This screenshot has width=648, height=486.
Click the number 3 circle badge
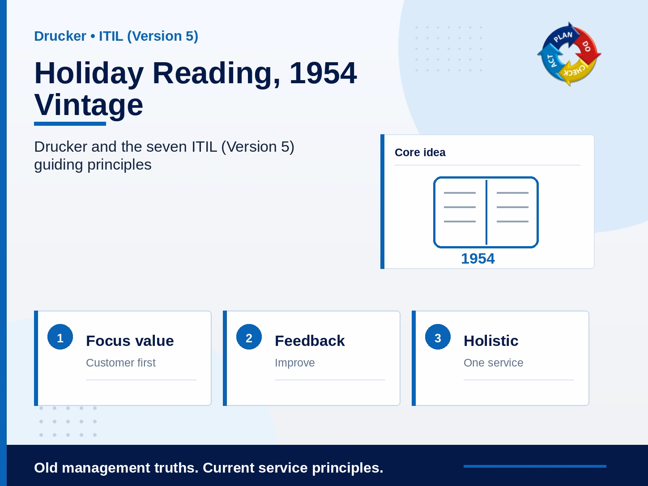click(438, 337)
